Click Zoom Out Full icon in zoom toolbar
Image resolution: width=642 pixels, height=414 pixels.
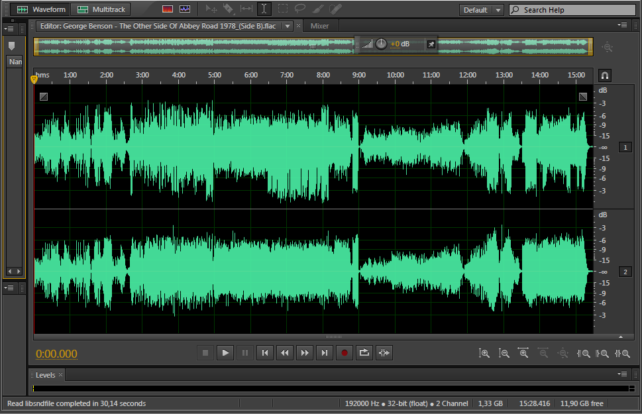(x=563, y=353)
